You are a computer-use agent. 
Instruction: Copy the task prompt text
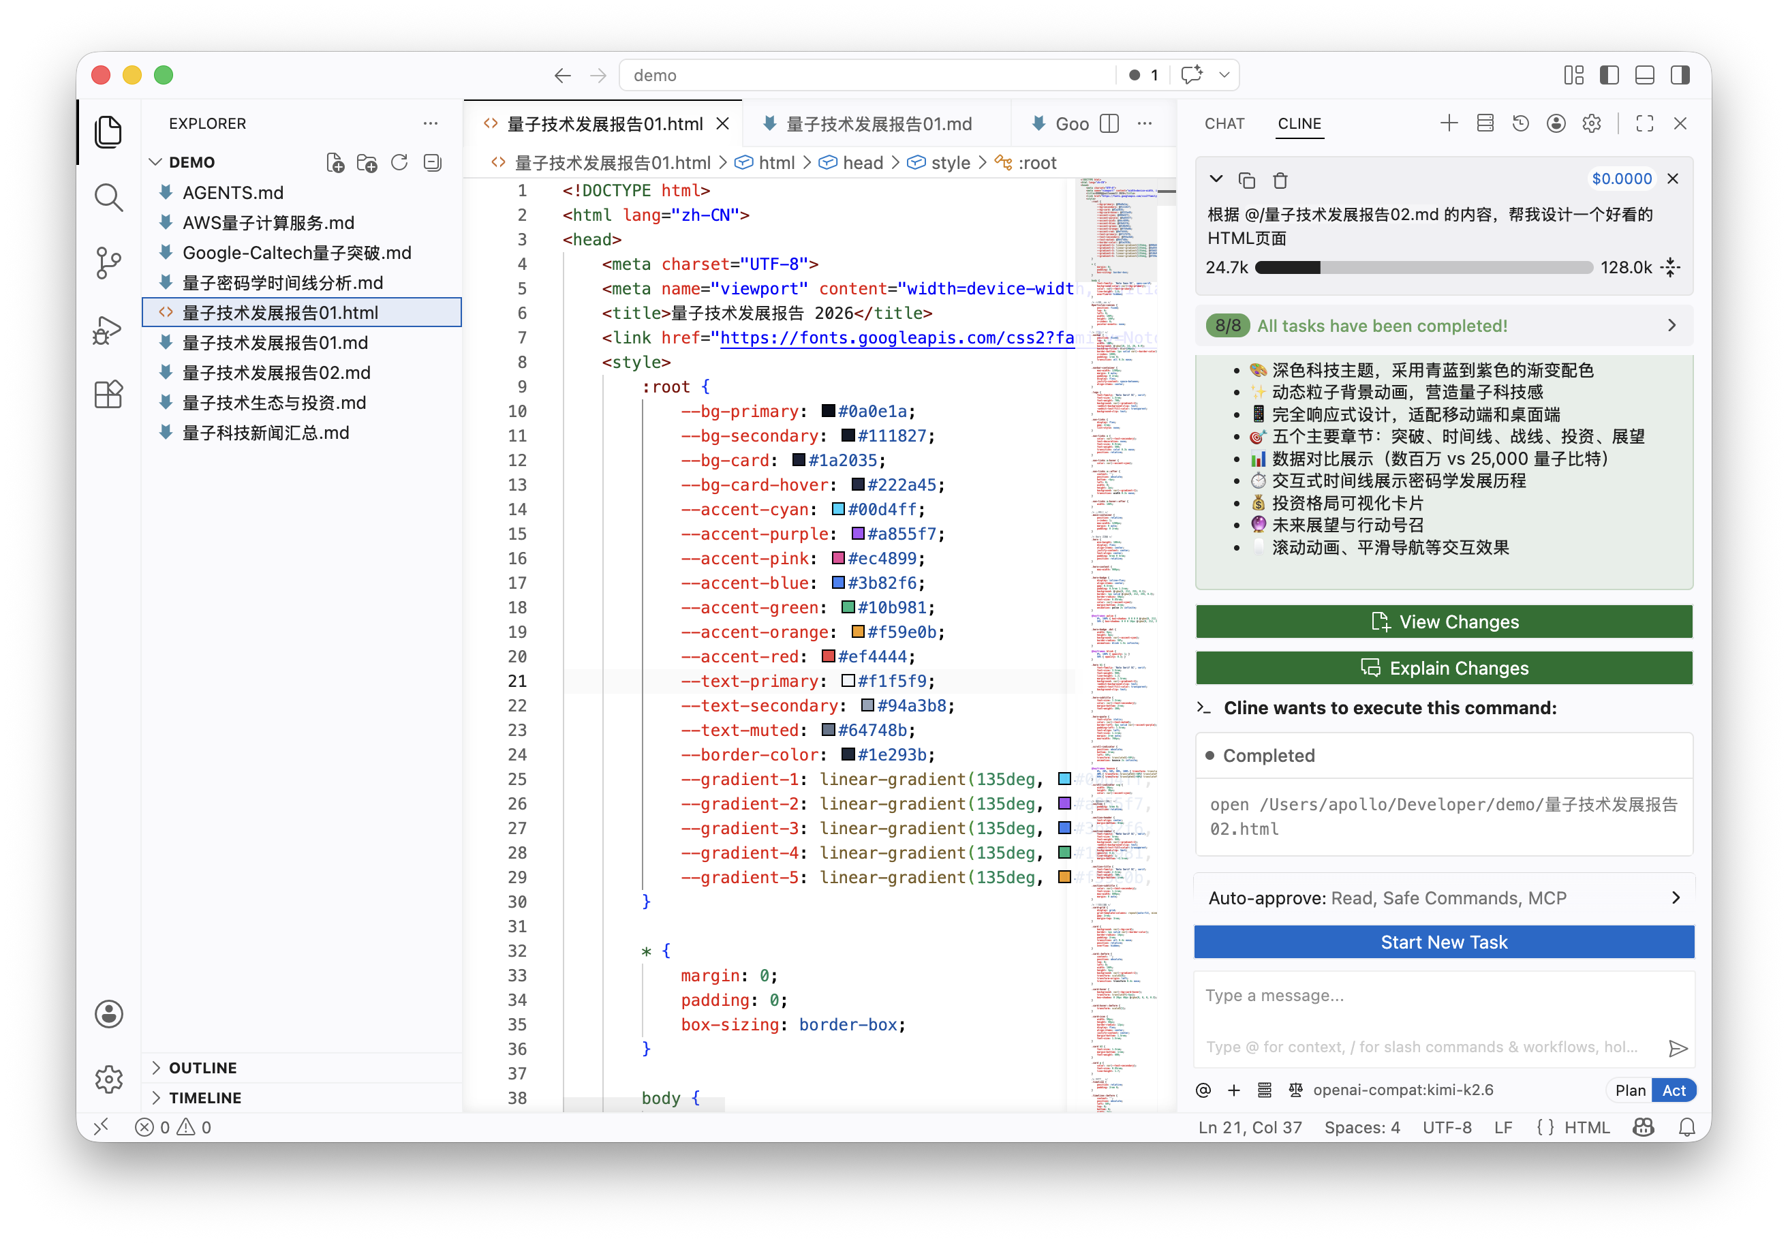[1247, 181]
